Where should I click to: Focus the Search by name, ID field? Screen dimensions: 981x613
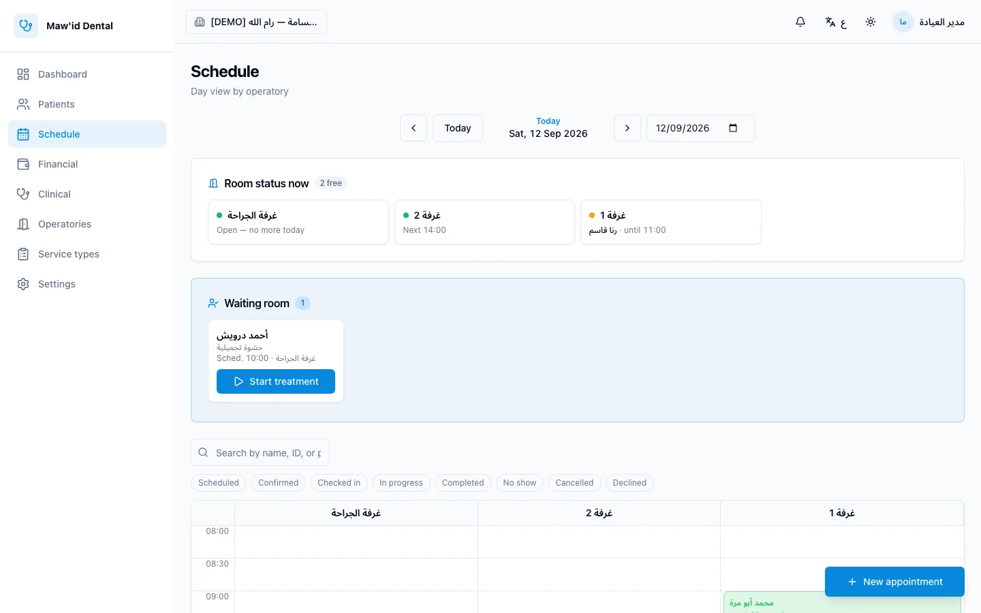260,453
